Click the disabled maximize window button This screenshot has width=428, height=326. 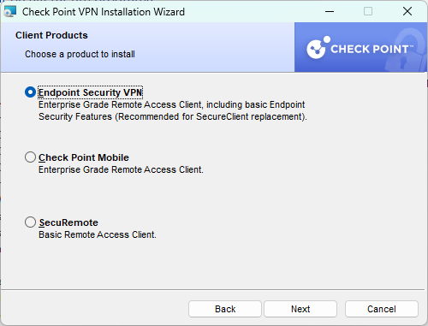click(x=368, y=12)
